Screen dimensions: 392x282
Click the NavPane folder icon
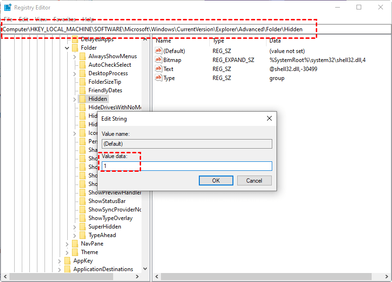point(75,243)
